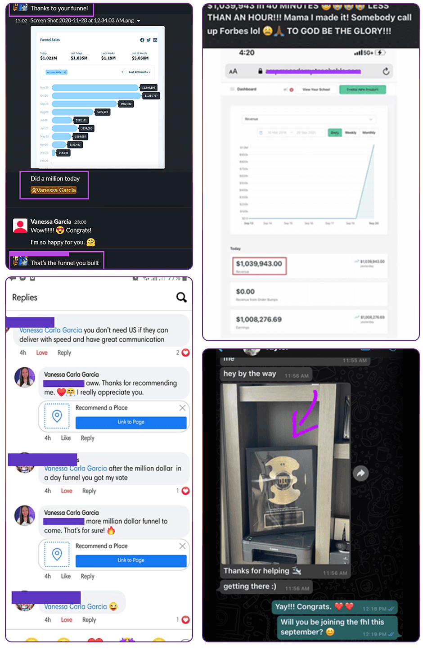Viewport: 423px width, 650px height.
Task: Switch the chart to Monthly view
Action: click(x=369, y=132)
